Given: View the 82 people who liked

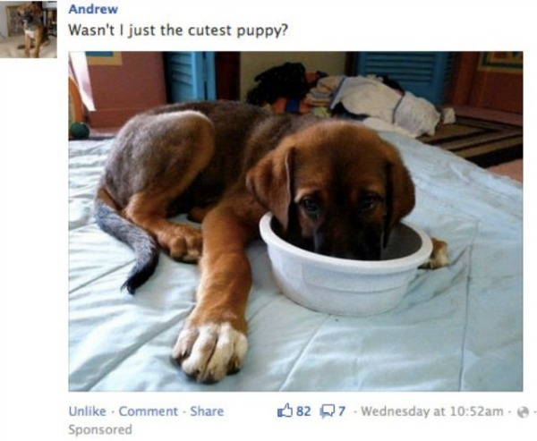Looking at the screenshot, I should (x=303, y=411).
